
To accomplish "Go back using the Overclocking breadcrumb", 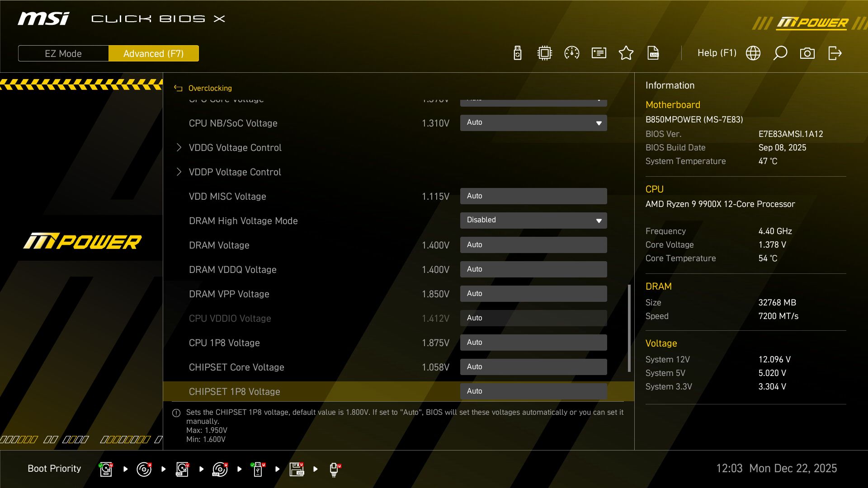I will (x=210, y=88).
